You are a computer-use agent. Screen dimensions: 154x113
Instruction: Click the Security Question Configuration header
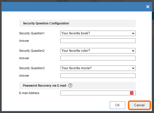[46, 23]
